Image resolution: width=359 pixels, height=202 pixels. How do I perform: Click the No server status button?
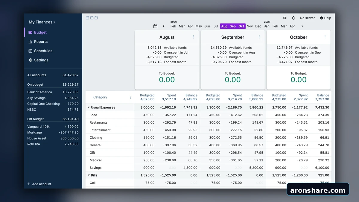pos(307,18)
